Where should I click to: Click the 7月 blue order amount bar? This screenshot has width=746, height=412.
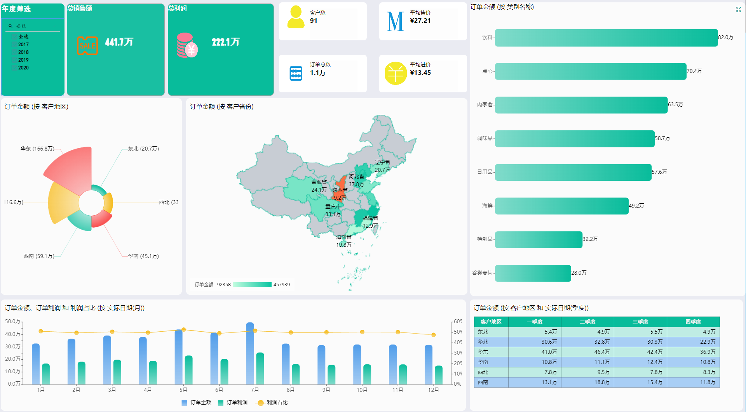click(x=250, y=353)
